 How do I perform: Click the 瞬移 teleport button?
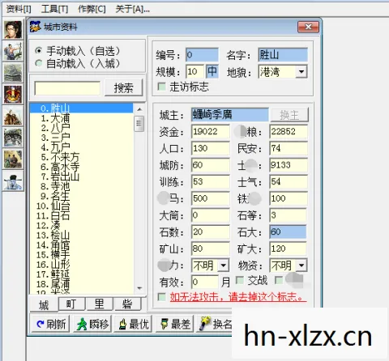(x=92, y=324)
